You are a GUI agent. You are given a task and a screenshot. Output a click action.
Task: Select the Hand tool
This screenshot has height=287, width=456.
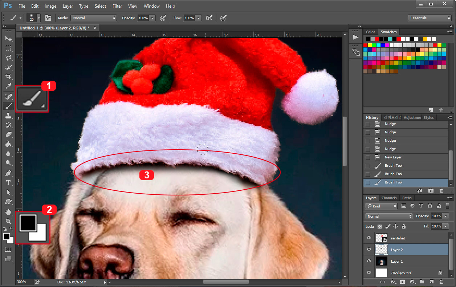(8, 212)
